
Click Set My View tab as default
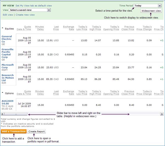[x=34, y=6]
